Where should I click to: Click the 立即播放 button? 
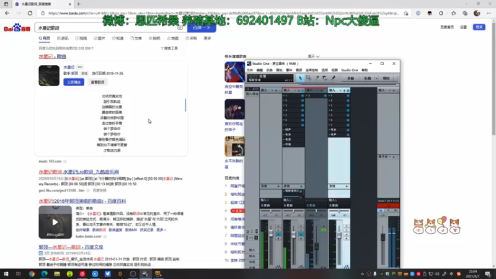74,82
